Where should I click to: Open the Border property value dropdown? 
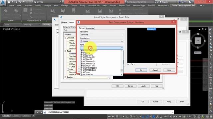(109, 78)
